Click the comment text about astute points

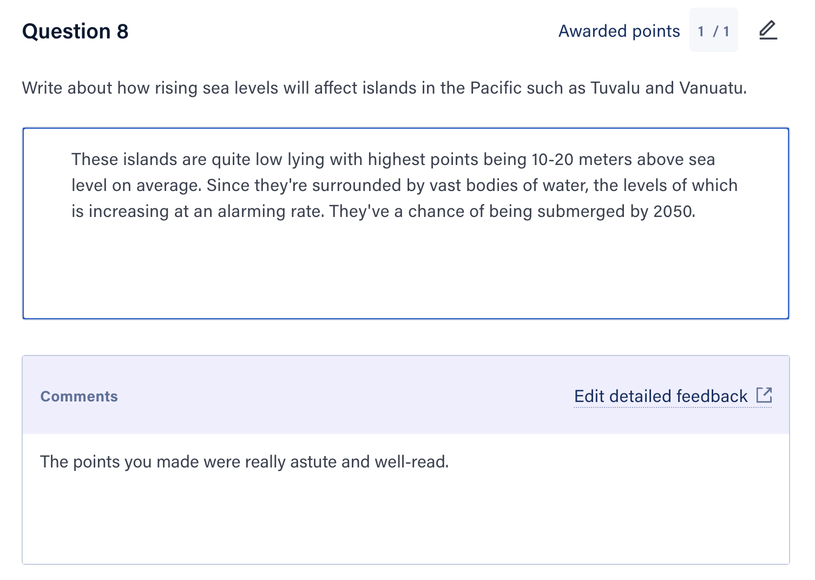tap(245, 462)
